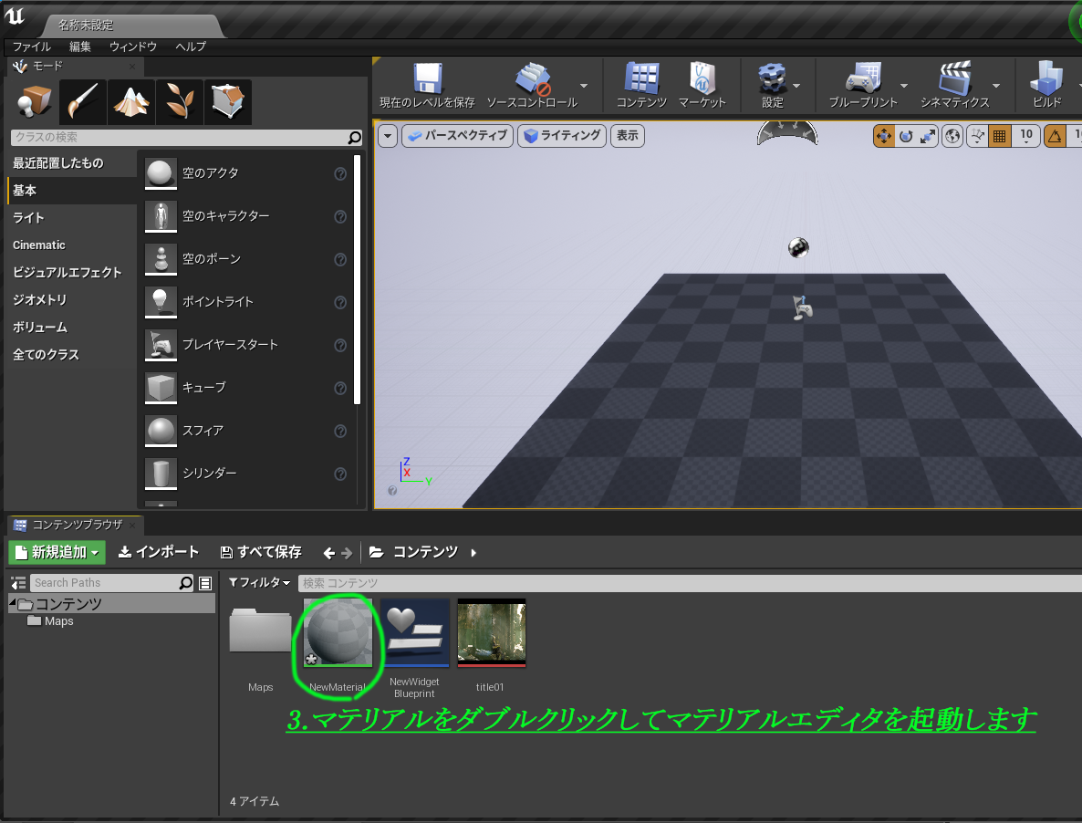Click the Search Paths magnifier icon
The height and width of the screenshot is (823, 1082).
[185, 583]
